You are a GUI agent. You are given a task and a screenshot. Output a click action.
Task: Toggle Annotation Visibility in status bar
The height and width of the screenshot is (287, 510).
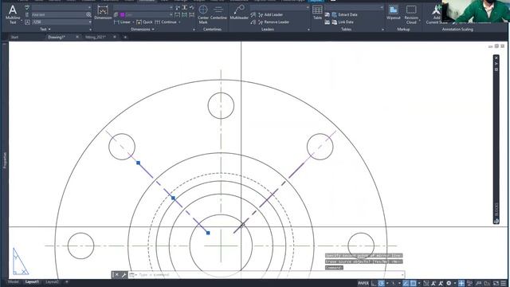point(433,284)
